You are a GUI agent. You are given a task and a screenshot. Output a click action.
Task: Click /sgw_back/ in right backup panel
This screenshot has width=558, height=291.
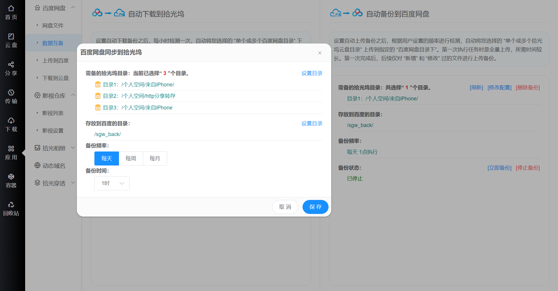pos(360,125)
